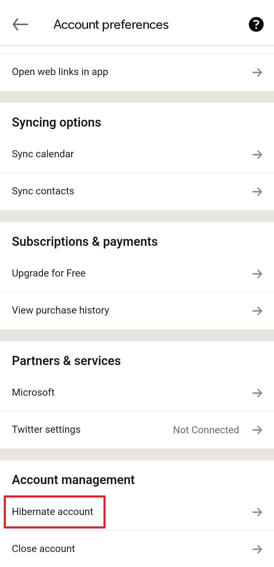
Task: Select Hibernate account
Action: click(x=53, y=512)
